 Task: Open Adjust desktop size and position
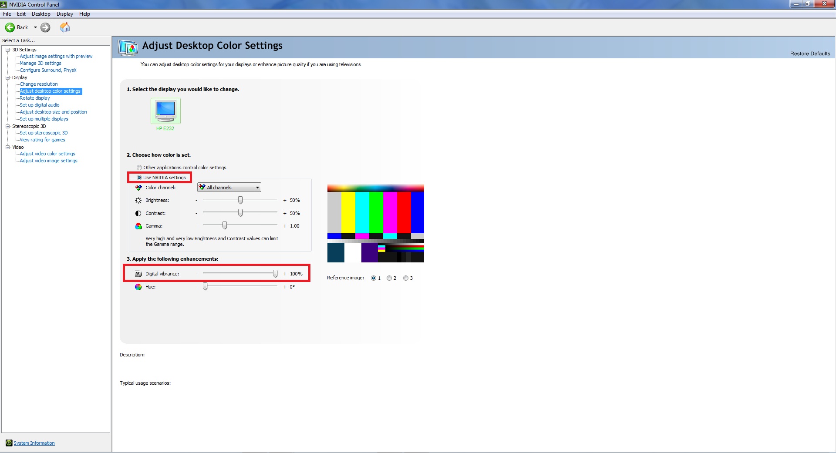[x=53, y=112]
